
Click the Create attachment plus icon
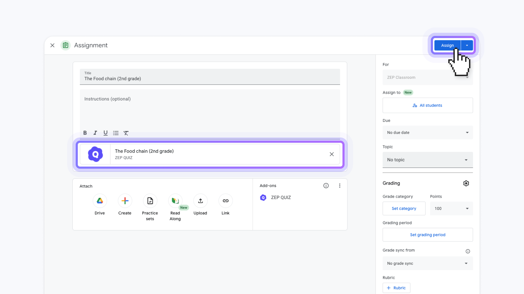click(125, 201)
